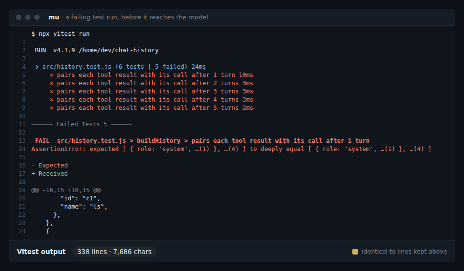Click the second gray window dot
Screen dimensions: 464x271
(x=28, y=17)
